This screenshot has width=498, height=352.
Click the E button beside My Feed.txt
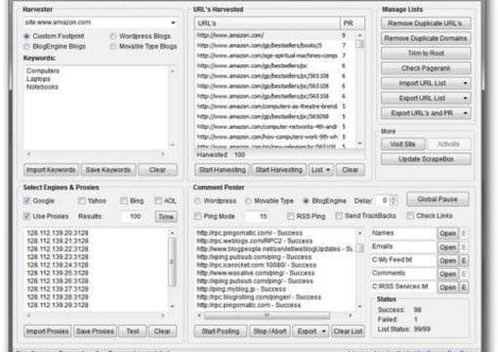click(x=464, y=261)
